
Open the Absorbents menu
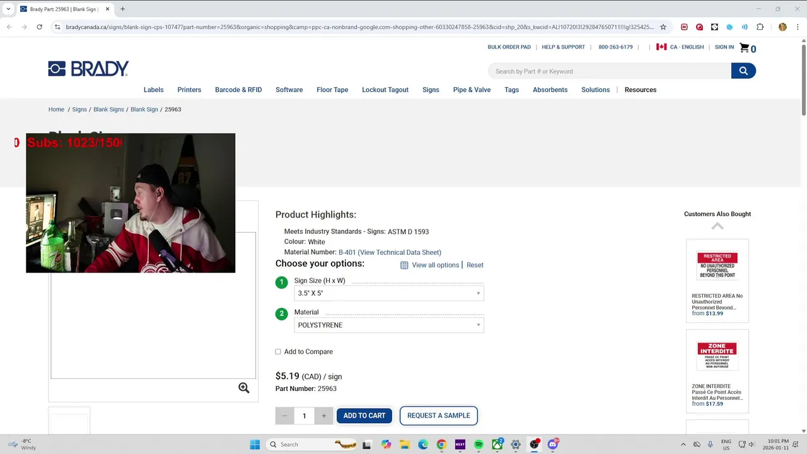[550, 90]
